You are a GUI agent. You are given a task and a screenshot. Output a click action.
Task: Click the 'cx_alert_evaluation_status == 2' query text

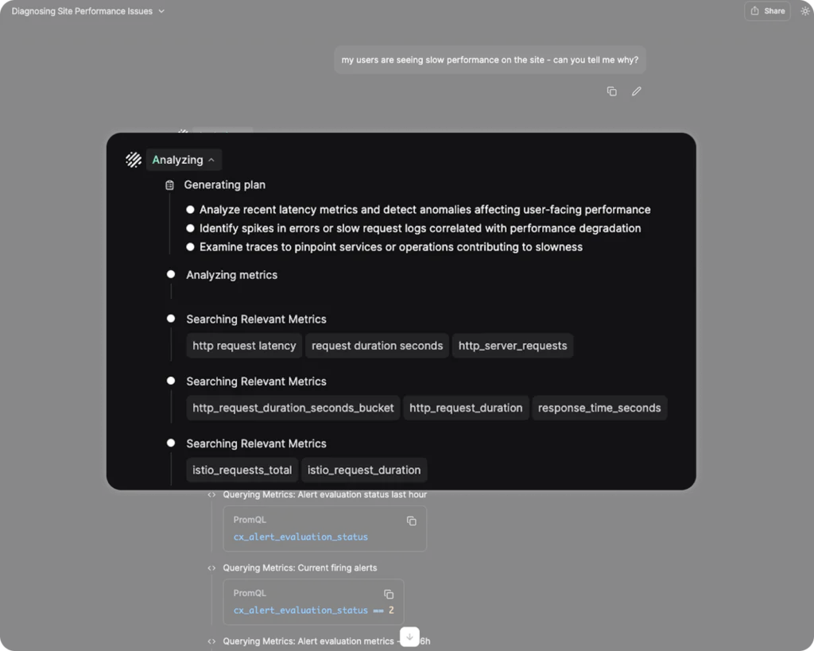click(x=313, y=610)
